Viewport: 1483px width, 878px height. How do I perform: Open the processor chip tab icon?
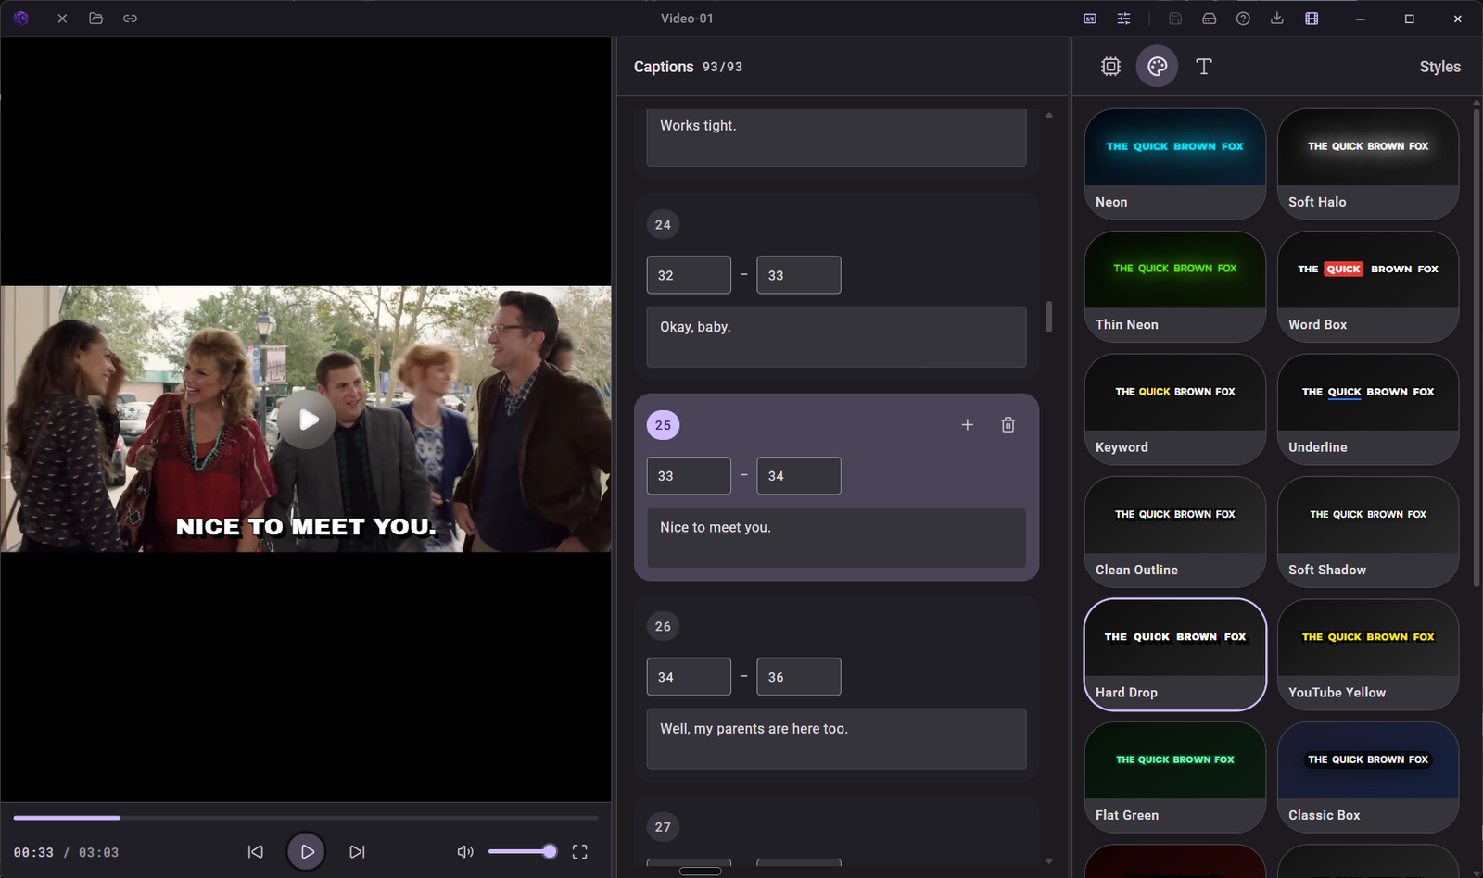(x=1110, y=67)
